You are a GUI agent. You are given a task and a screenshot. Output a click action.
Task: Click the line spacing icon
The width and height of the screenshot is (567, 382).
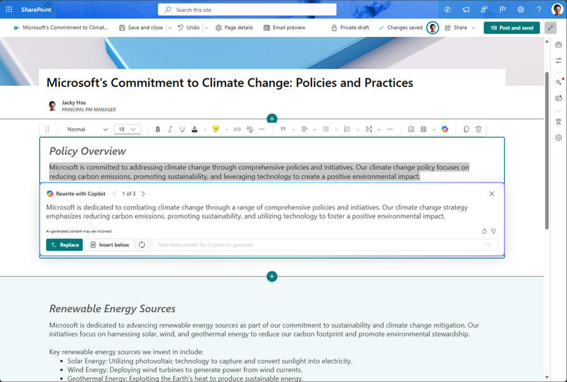click(x=368, y=129)
